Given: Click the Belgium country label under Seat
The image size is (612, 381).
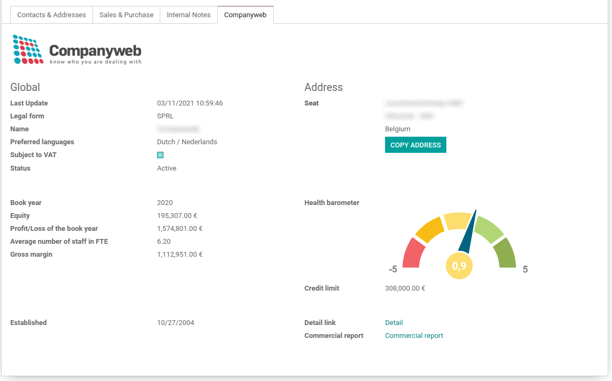Looking at the screenshot, I should (397, 129).
